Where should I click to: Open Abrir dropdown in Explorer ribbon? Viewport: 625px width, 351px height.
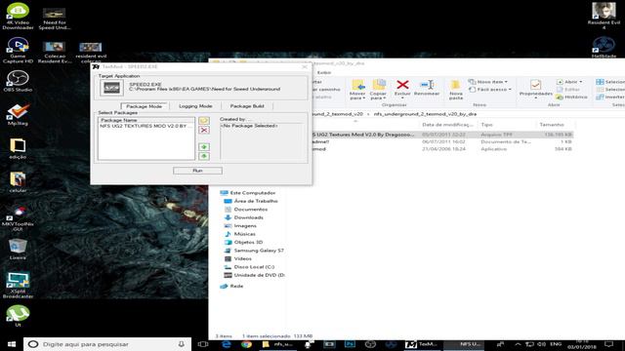point(569,82)
